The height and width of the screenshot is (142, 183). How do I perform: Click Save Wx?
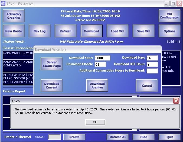click(143, 31)
